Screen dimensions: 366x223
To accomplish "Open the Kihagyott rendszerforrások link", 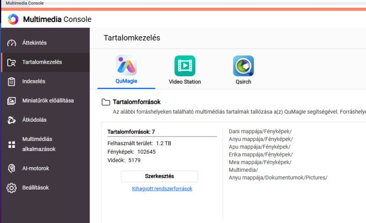I will (x=162, y=189).
